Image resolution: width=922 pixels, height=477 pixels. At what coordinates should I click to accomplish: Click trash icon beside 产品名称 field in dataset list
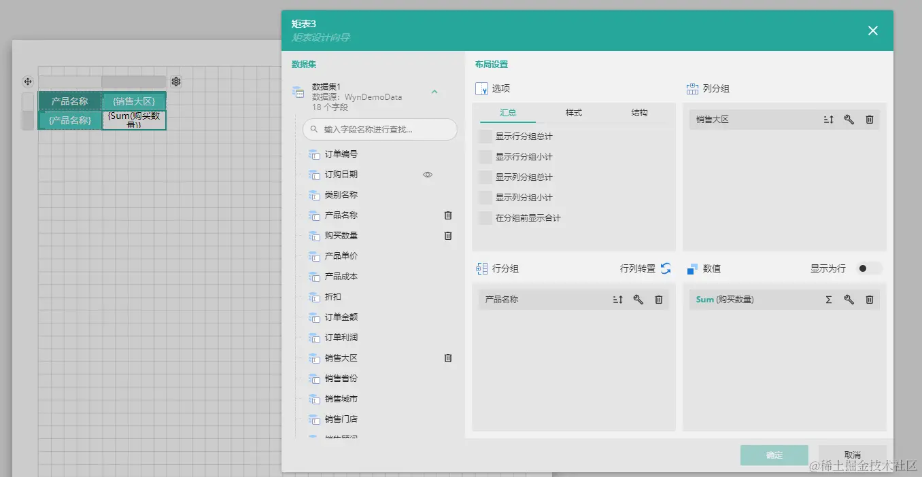[x=448, y=215]
